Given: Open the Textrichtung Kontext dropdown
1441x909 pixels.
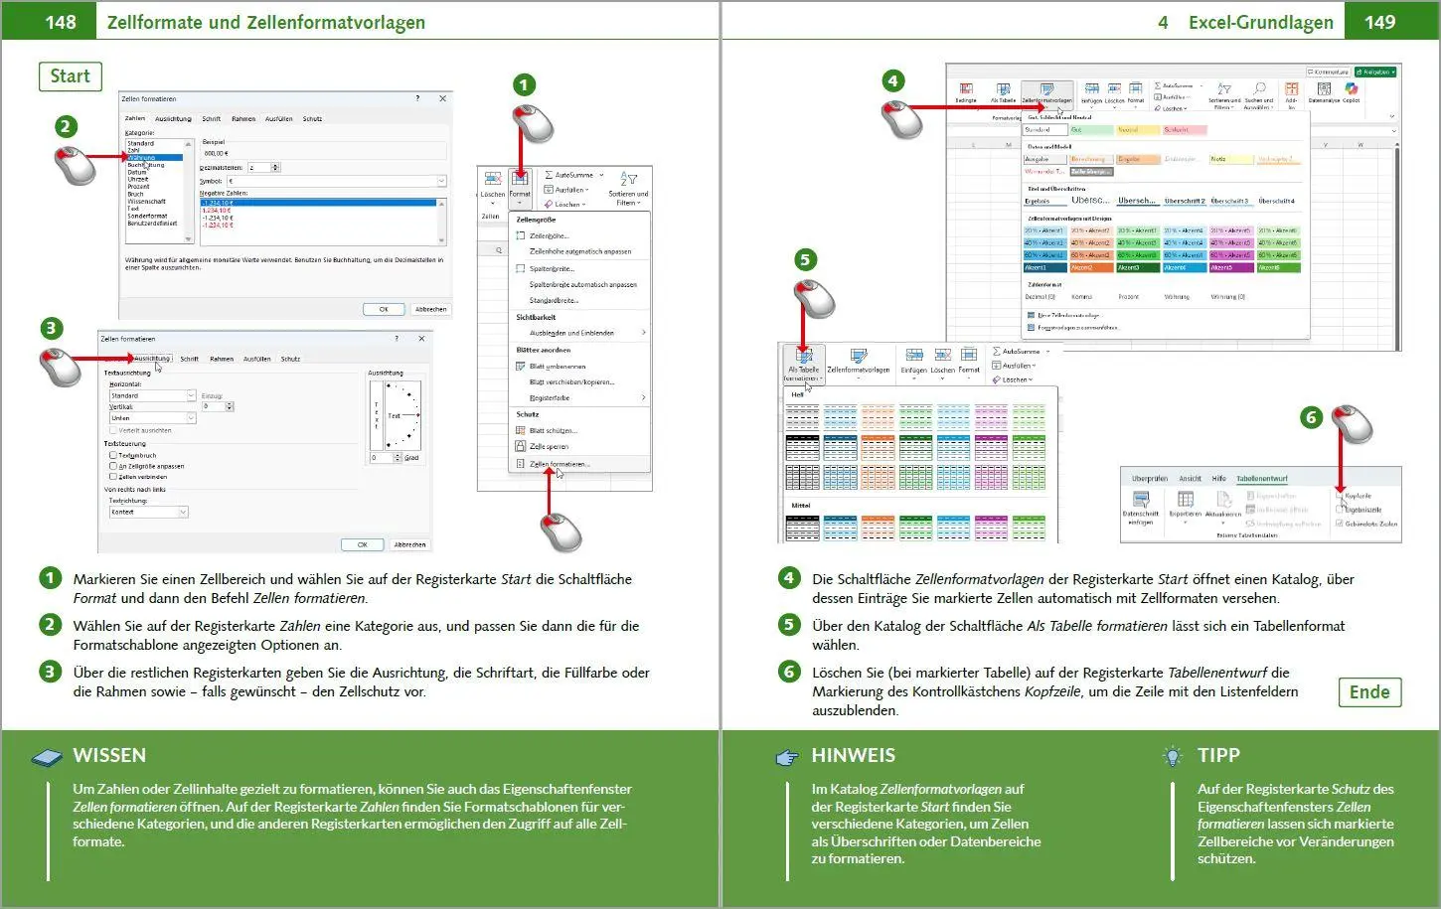Looking at the screenshot, I should [148, 512].
